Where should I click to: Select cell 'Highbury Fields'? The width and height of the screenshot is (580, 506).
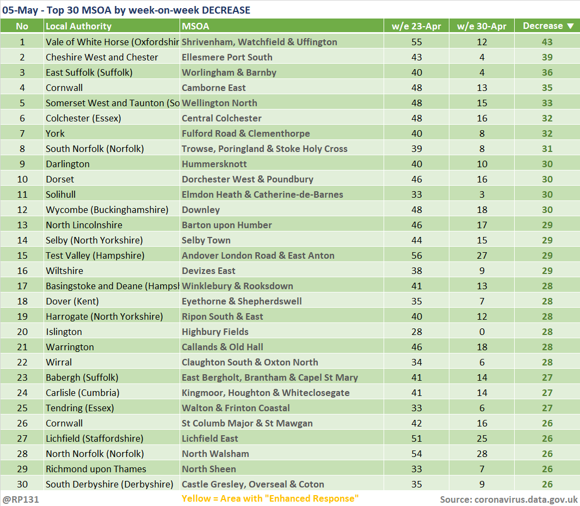281,332
